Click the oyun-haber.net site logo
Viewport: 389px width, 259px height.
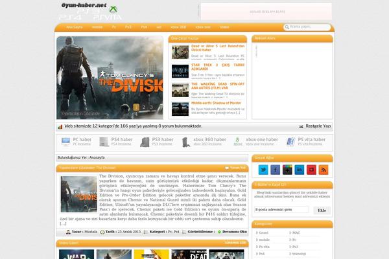84,5
